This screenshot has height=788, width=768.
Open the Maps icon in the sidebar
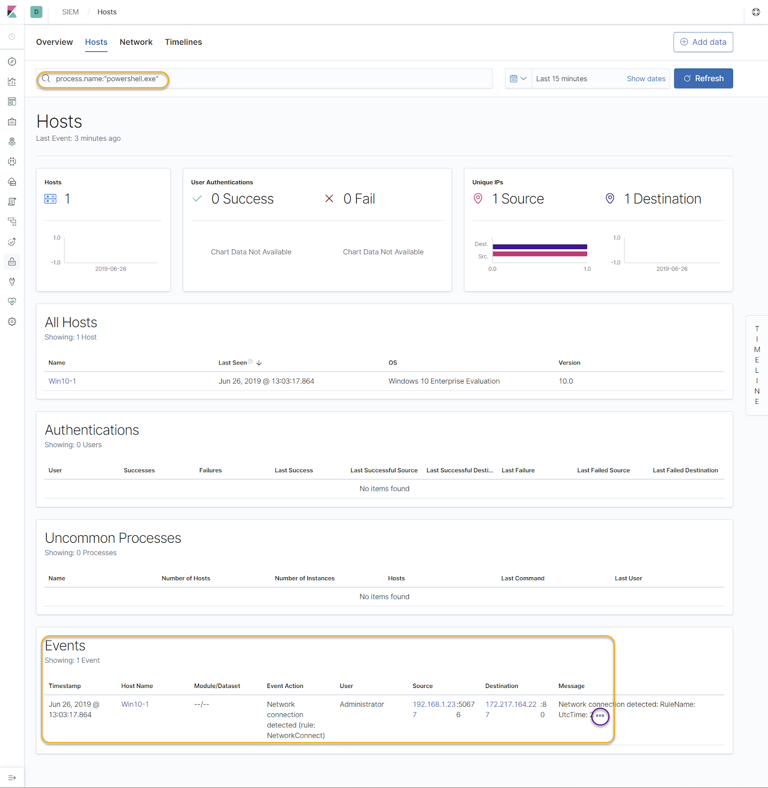coord(12,141)
